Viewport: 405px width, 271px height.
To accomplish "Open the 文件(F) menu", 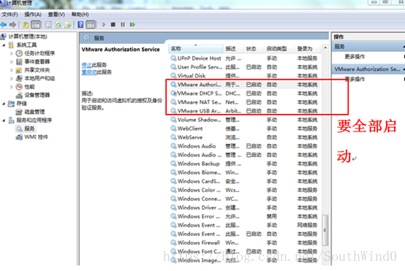I will pos(10,15).
